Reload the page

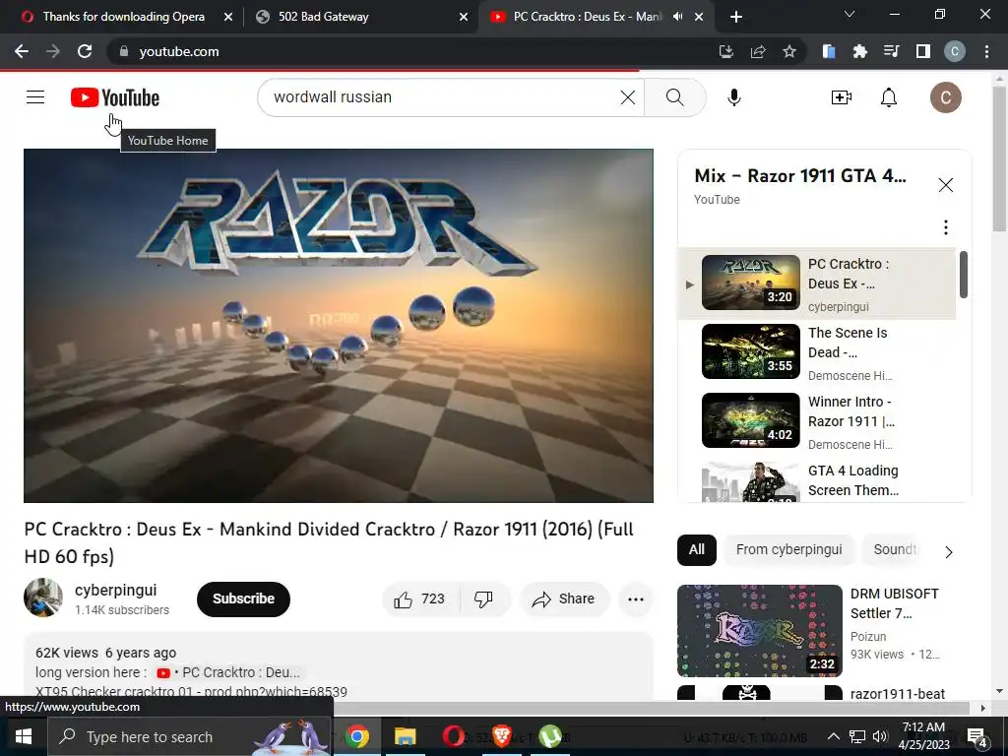point(85,51)
